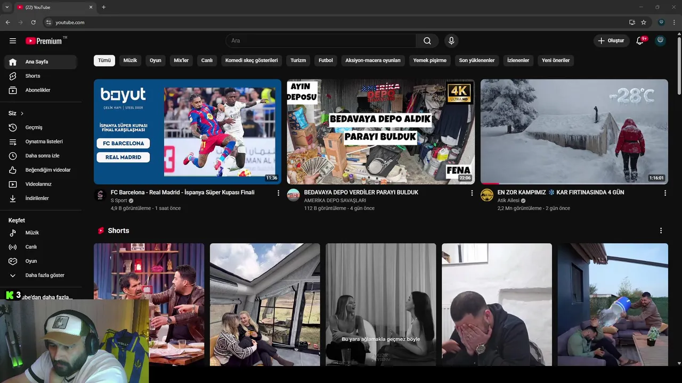Open FC Barcelona Real Madrid thumbnail
Screen dimensions: 682x383
(x=188, y=132)
